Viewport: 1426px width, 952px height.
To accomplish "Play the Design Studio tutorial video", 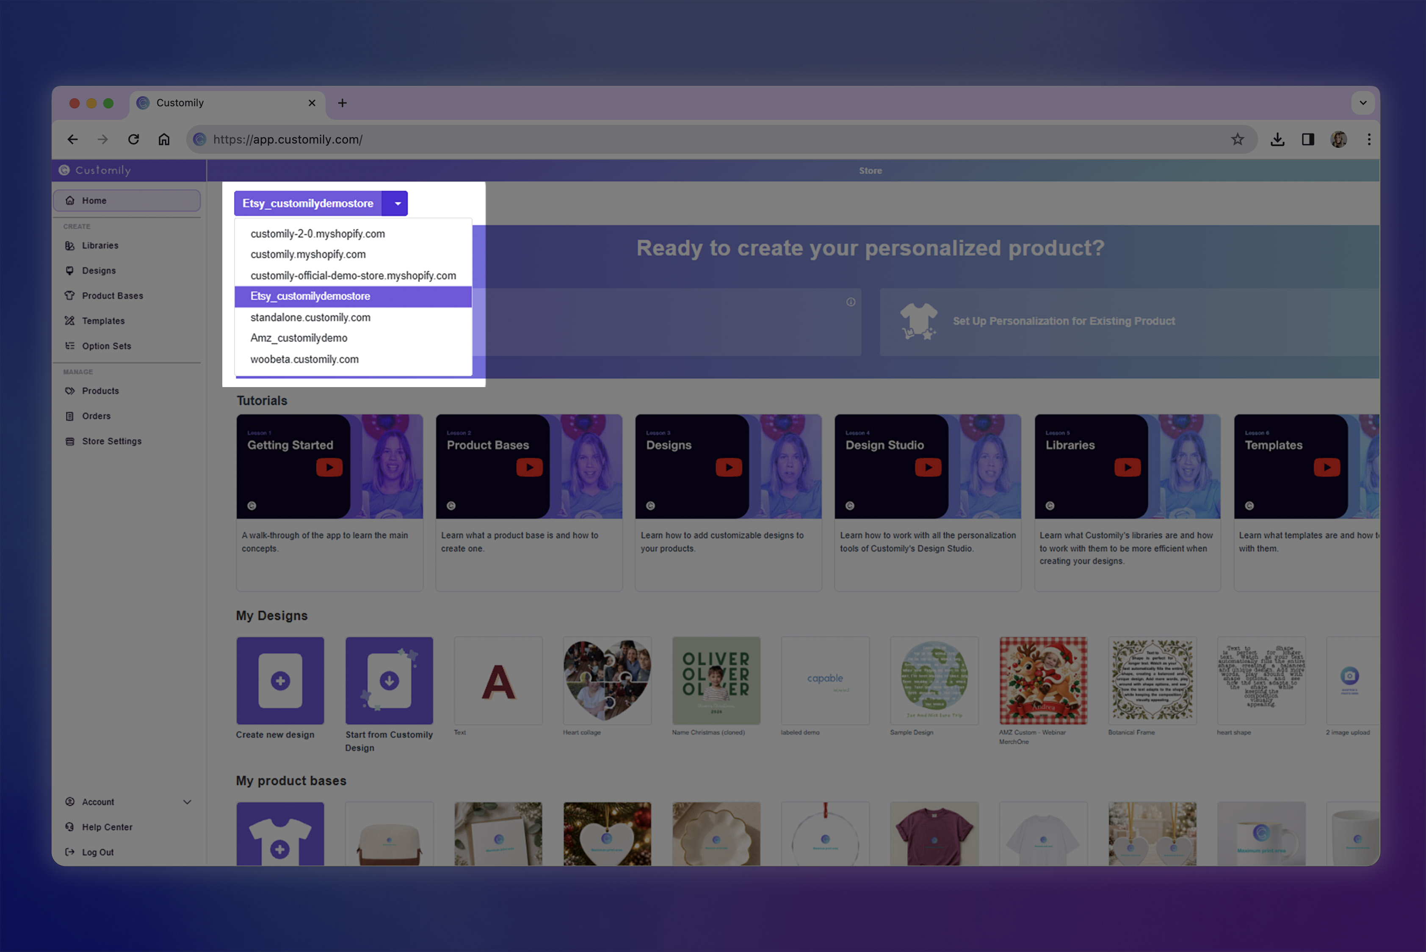I will (x=928, y=468).
